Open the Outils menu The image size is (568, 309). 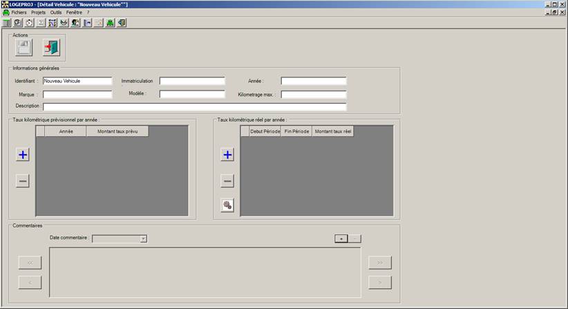pos(56,12)
